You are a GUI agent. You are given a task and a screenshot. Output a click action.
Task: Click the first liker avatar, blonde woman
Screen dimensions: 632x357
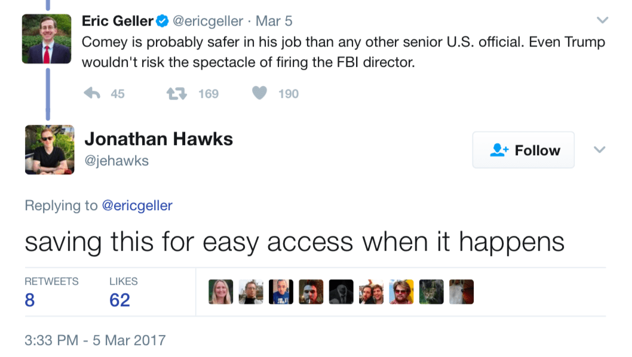[x=220, y=292]
